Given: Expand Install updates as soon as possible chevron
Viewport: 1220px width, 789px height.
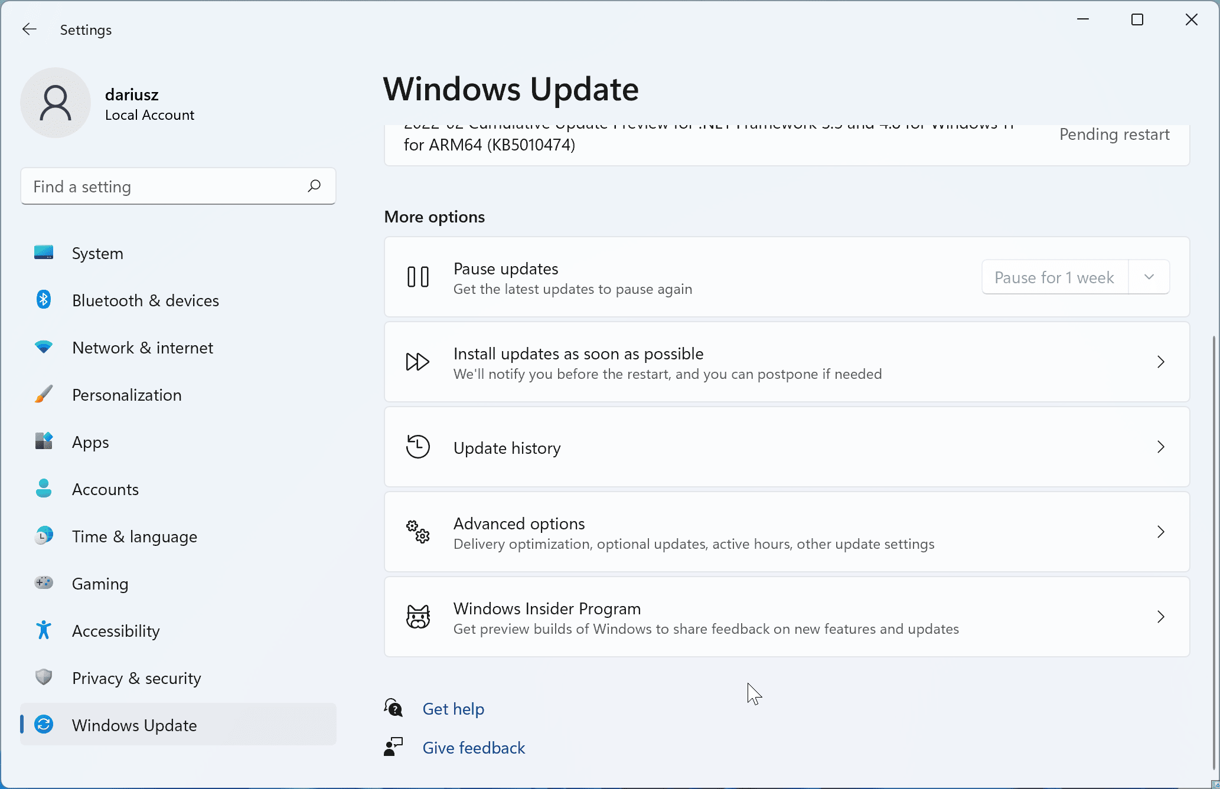Looking at the screenshot, I should [1161, 362].
